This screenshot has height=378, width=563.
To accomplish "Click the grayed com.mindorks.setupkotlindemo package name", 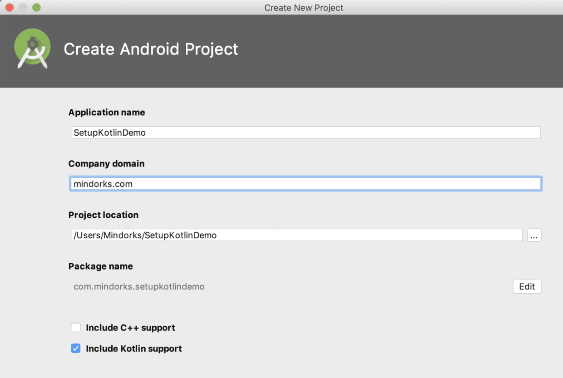I will click(x=139, y=286).
